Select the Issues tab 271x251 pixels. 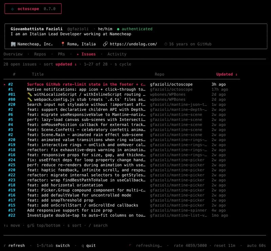[x=88, y=54]
